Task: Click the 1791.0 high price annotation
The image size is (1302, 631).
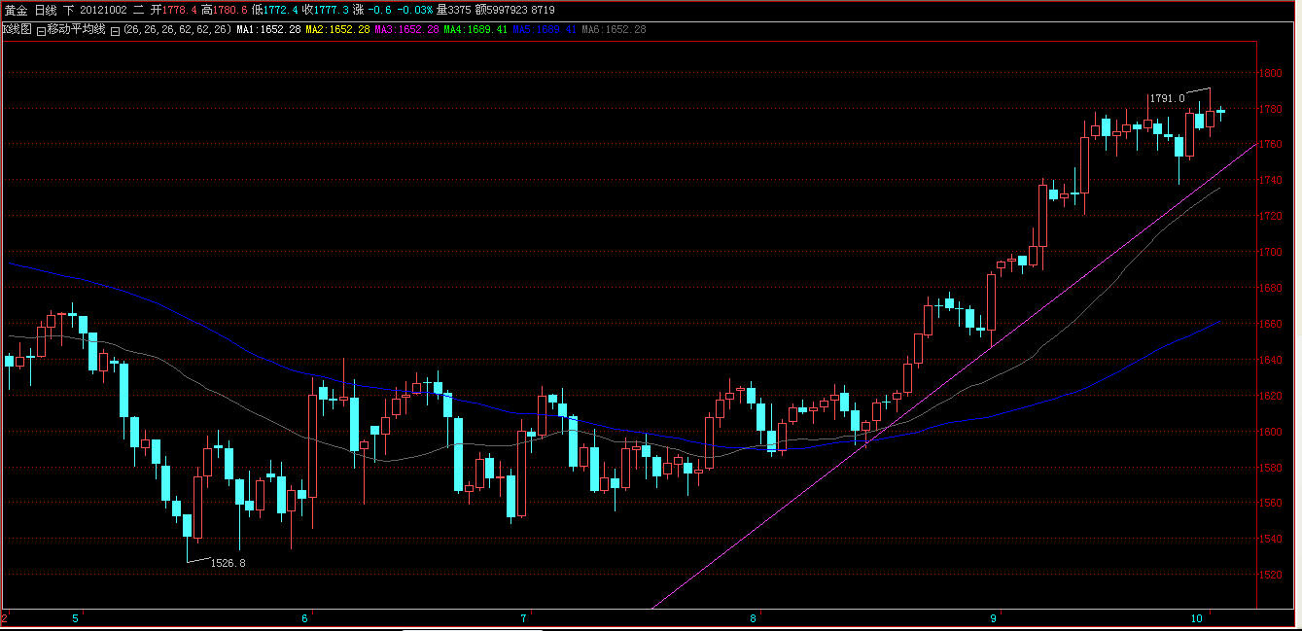Action: tap(1167, 98)
